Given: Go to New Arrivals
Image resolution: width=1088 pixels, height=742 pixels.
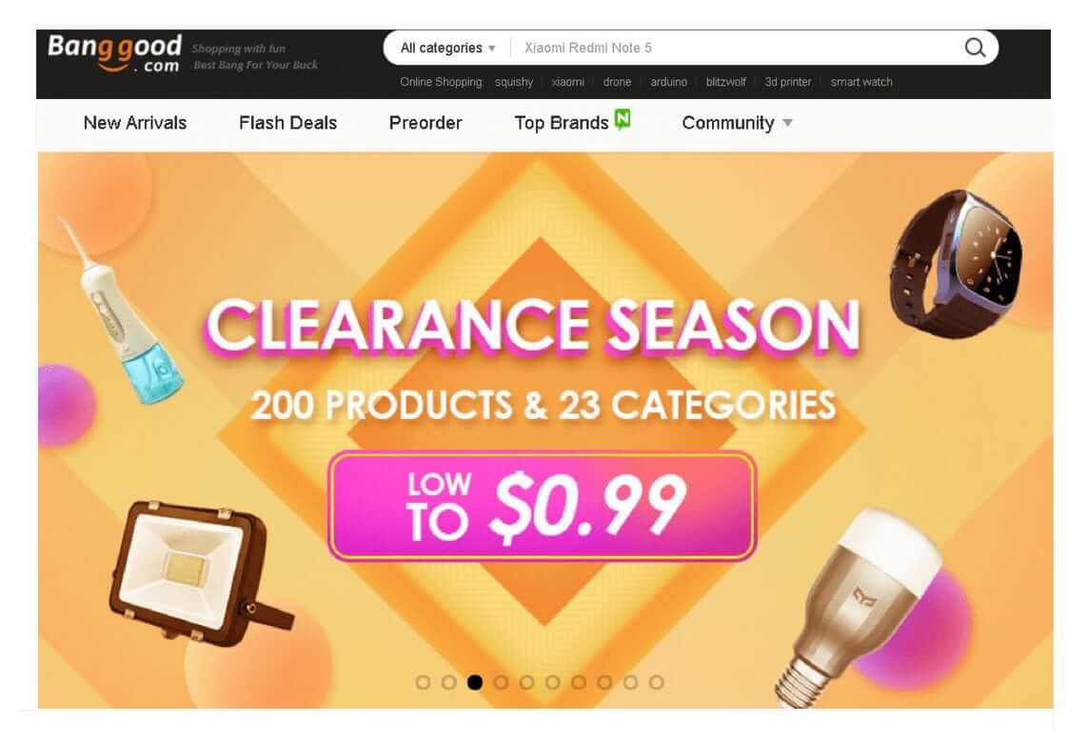Looking at the screenshot, I should pos(135,123).
